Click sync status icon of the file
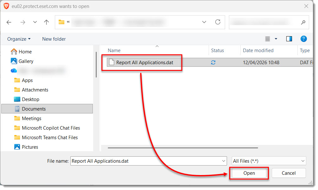 tap(213, 63)
